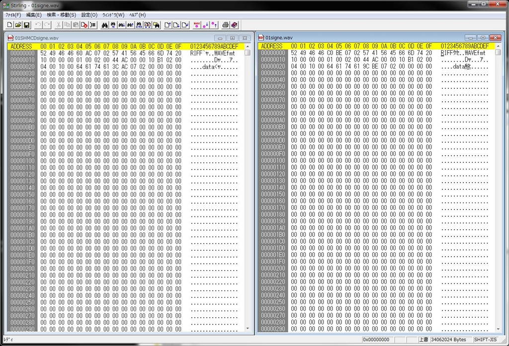Click the scissors Cut icon
509x346 pixels.
[x=59, y=25]
